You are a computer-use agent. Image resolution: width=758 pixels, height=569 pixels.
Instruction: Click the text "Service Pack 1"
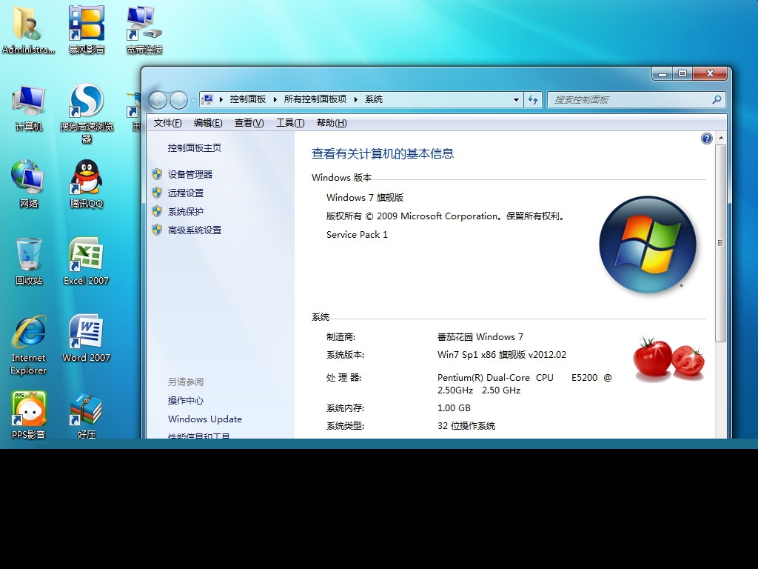pos(357,235)
